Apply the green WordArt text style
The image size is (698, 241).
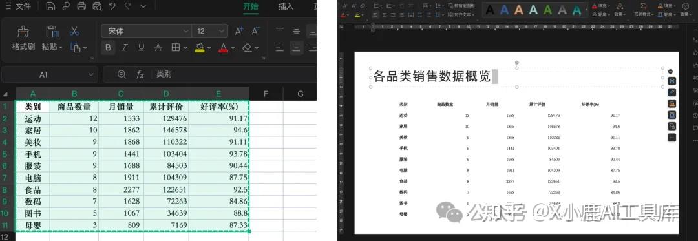(x=547, y=10)
